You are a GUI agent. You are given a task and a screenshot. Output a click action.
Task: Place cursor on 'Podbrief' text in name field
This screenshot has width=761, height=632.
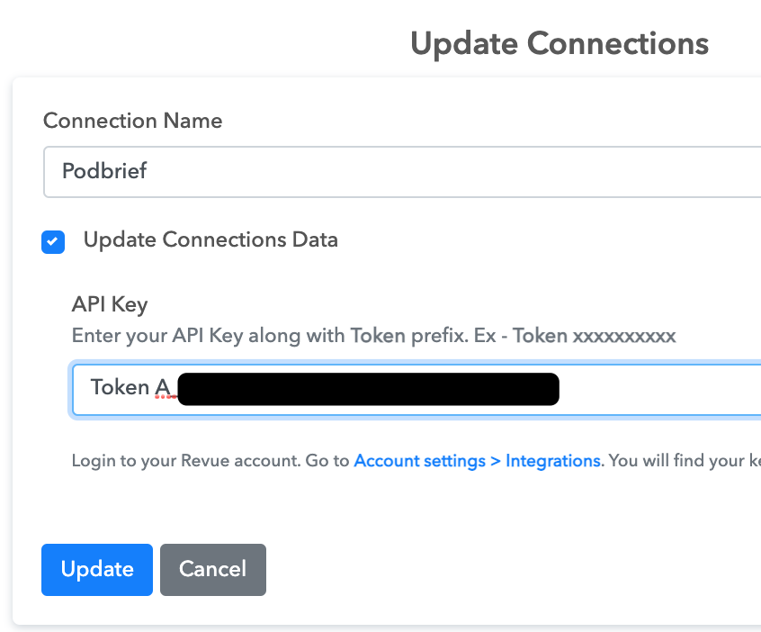104,171
